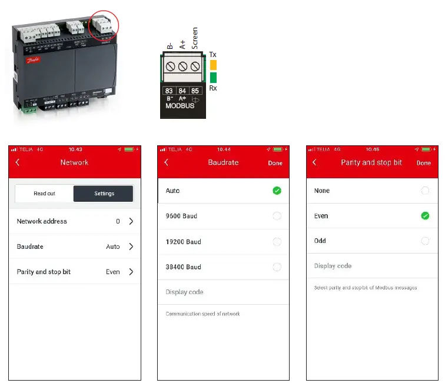Image resolution: width=445 pixels, height=383 pixels.
Task: Click location arrow icon on Parity screen
Action: tap(416, 149)
